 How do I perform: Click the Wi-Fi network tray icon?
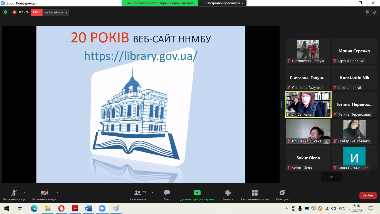[x=327, y=208]
